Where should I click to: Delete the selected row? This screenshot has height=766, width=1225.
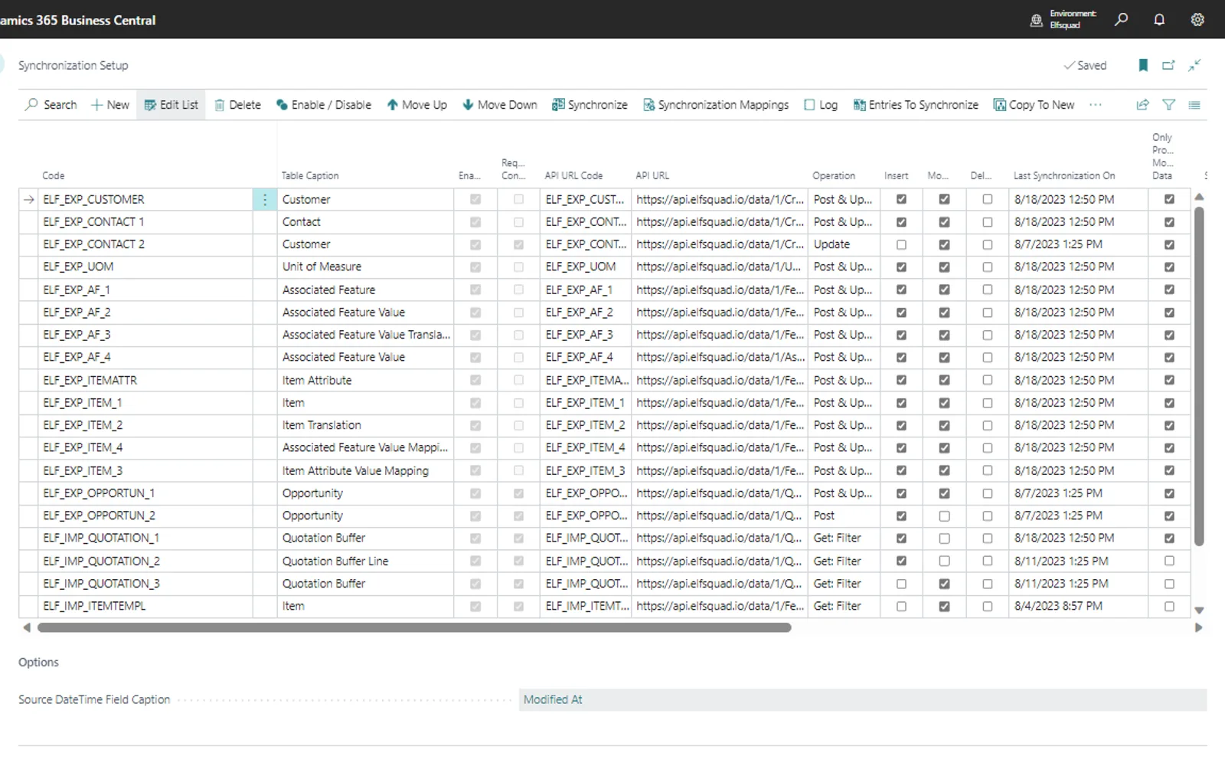237,105
